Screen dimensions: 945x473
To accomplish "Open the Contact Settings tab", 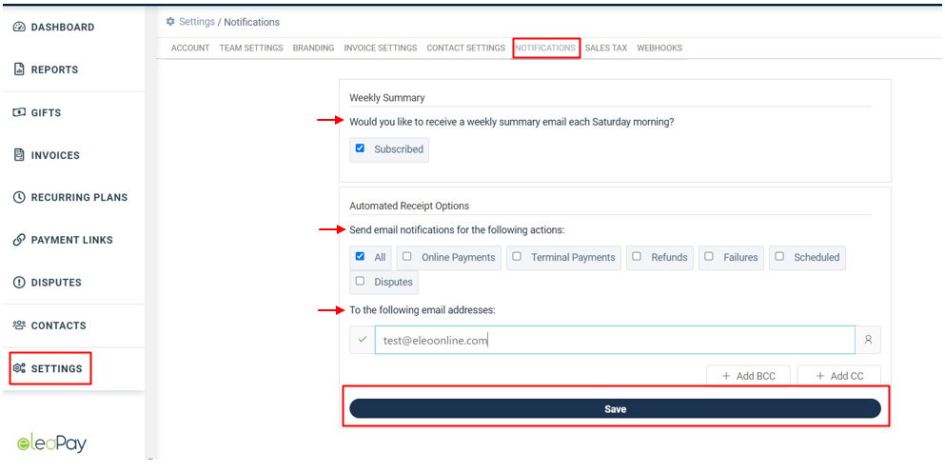I will pos(466,48).
